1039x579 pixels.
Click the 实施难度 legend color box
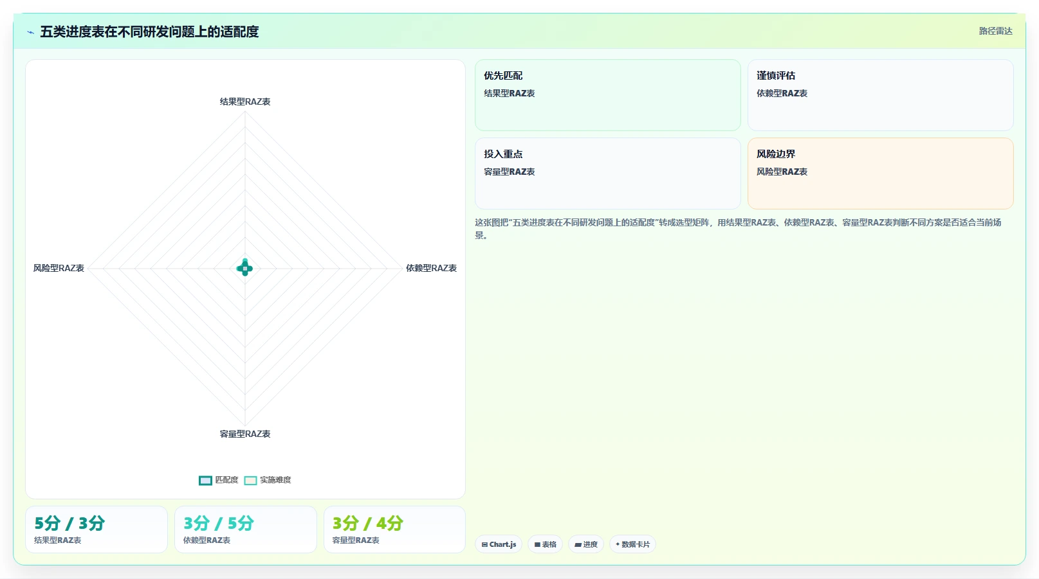click(250, 481)
